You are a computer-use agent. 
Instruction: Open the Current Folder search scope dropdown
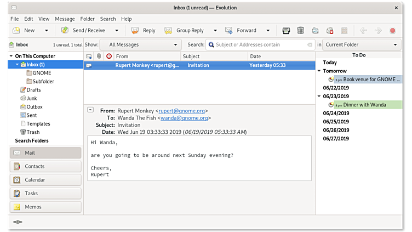[x=361, y=45]
